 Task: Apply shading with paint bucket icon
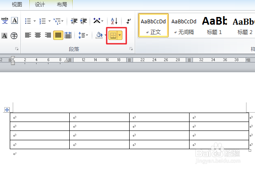[99, 35]
